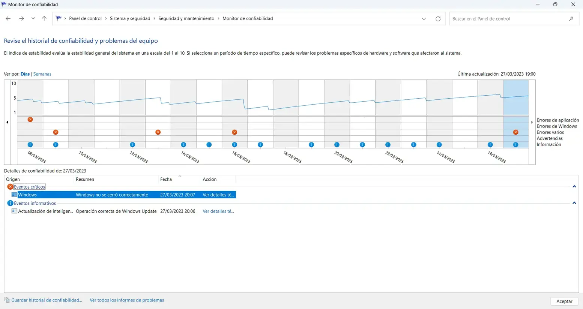This screenshot has width=583, height=309.
Task: Switch view to Semanas
Action: click(42, 74)
